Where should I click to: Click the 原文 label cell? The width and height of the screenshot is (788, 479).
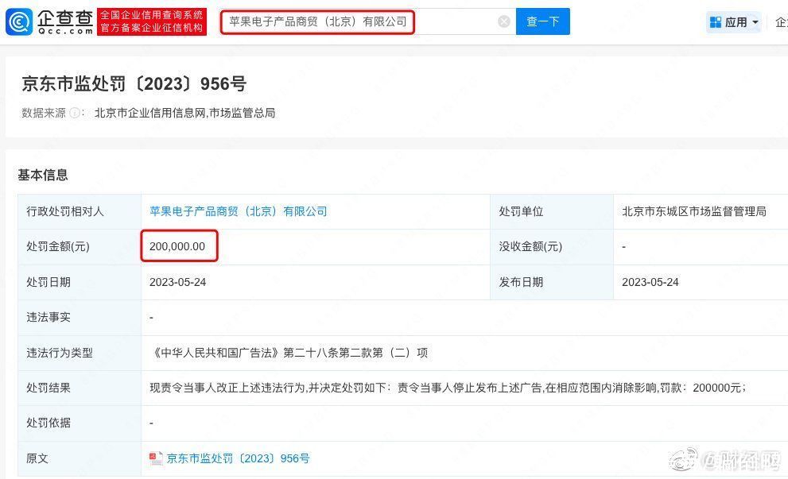tap(80, 458)
